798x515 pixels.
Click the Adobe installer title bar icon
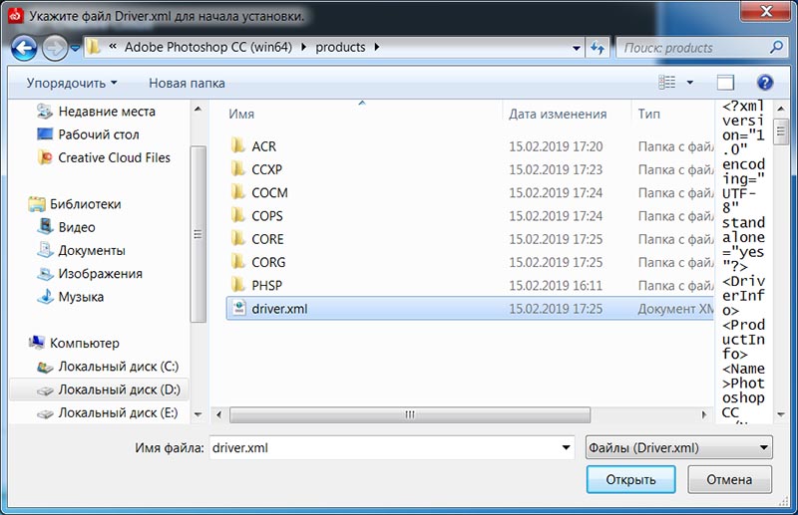pyautogui.click(x=15, y=16)
